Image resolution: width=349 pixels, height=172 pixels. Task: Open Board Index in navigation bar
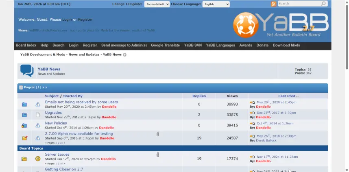[26, 45]
